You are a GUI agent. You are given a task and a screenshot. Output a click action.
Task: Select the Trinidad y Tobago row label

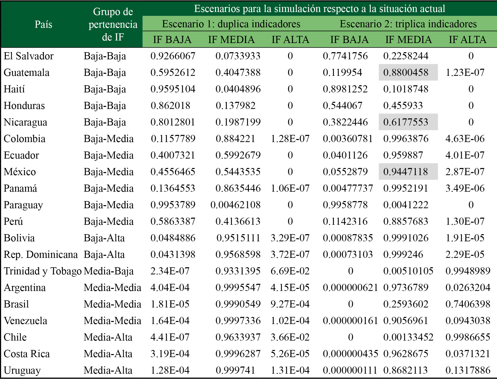point(43,271)
